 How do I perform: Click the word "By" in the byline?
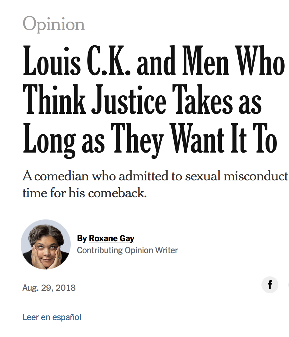[x=82, y=239]
